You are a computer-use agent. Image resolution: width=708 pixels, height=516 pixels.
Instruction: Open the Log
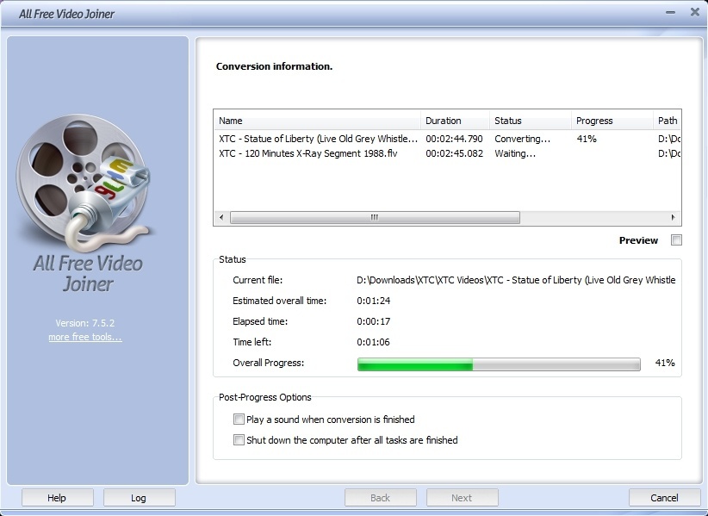pos(139,497)
